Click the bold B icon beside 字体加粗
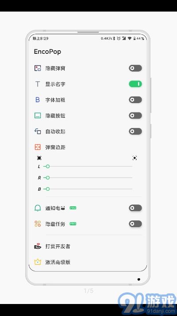The width and height of the screenshot is (177, 316). (x=38, y=100)
